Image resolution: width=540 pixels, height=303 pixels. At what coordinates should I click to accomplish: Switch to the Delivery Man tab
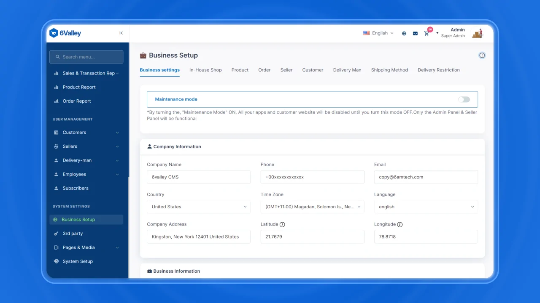(347, 70)
